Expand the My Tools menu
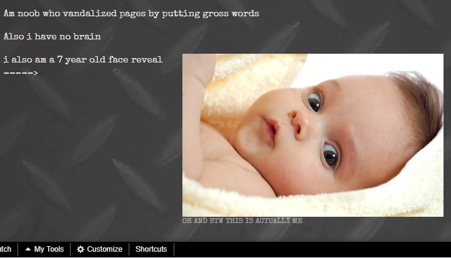The width and height of the screenshot is (451, 258). point(44,249)
